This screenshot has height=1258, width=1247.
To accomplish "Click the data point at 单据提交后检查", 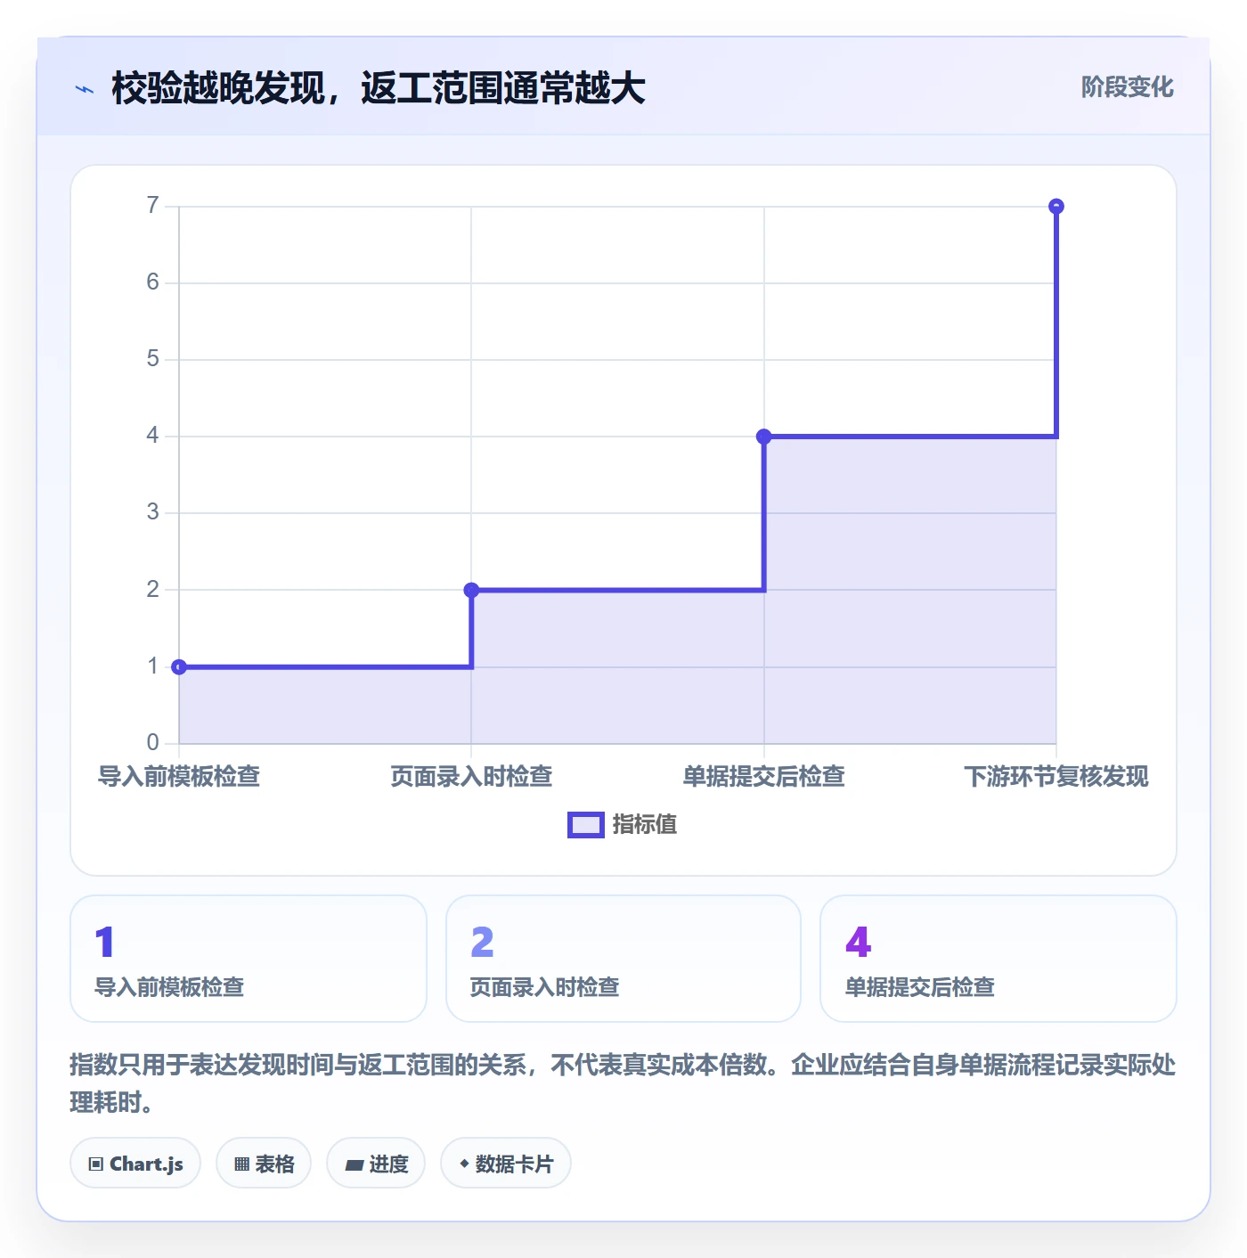I will [763, 437].
